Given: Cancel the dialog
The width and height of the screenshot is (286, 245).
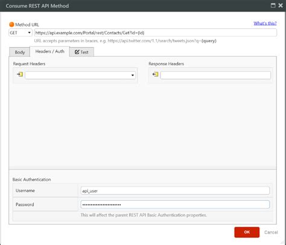Looking at the screenshot, I should (271, 232).
